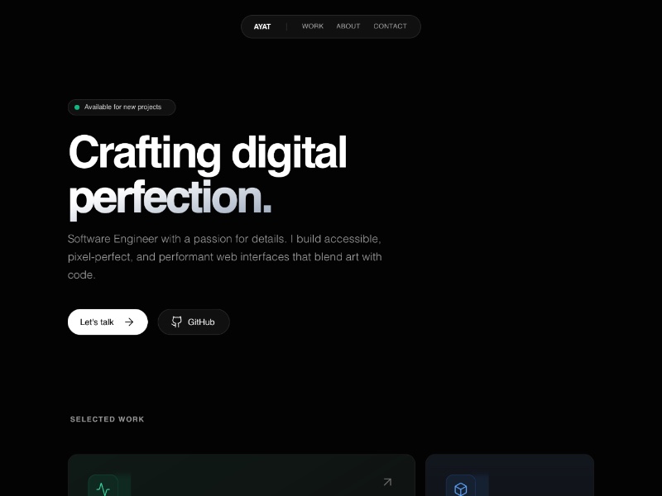Click the Crafting digital perfection headline
This screenshot has height=496, width=662.
208,176
